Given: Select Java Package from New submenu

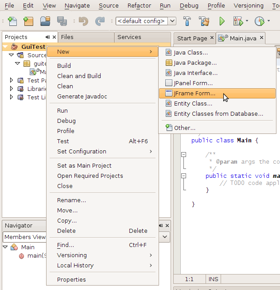Looking at the screenshot, I should [x=218, y=63].
